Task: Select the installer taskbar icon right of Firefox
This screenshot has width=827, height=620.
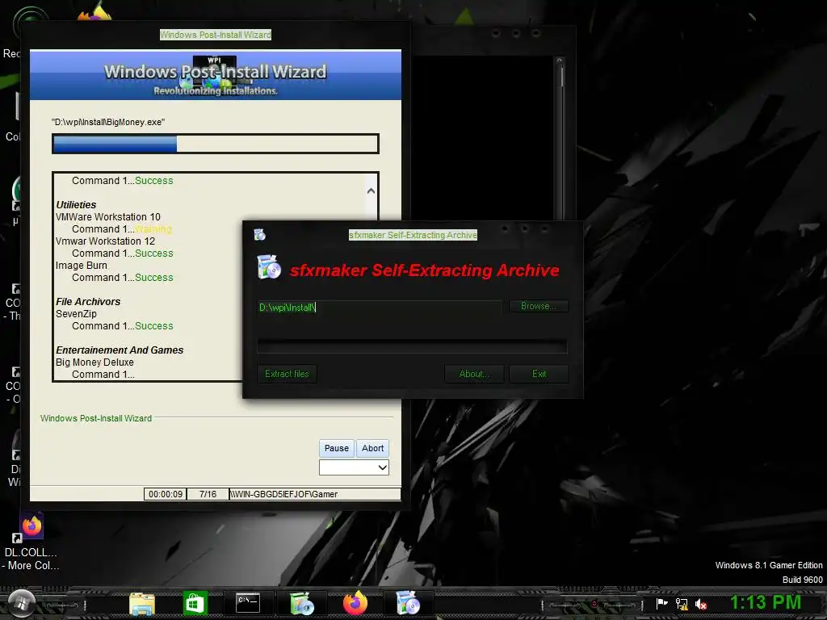Action: click(408, 603)
